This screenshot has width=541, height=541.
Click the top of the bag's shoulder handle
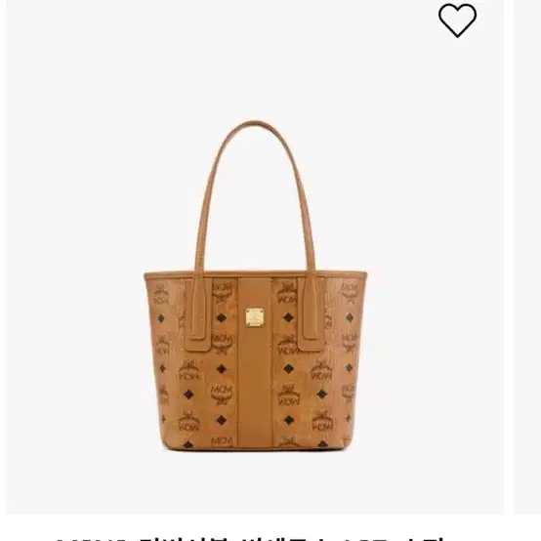pos(255,125)
